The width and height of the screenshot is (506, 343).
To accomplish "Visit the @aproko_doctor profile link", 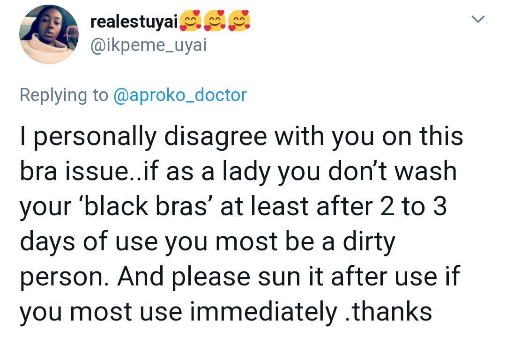I will (180, 95).
